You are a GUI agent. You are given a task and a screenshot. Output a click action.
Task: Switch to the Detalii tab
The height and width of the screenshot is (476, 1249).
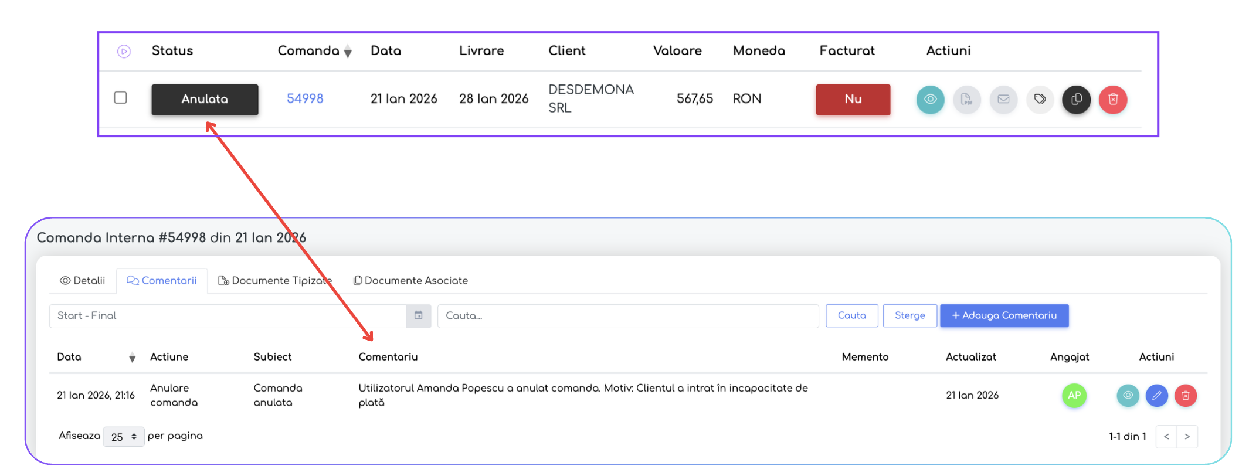click(83, 281)
